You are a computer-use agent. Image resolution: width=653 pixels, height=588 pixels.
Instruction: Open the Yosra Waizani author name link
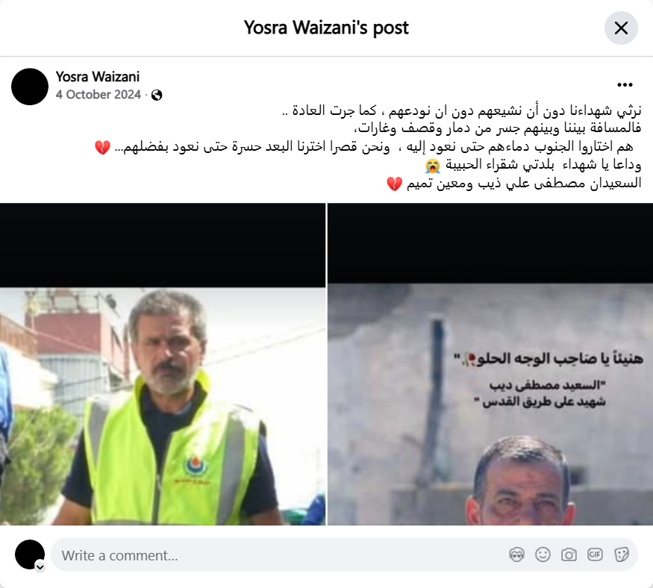pyautogui.click(x=98, y=77)
